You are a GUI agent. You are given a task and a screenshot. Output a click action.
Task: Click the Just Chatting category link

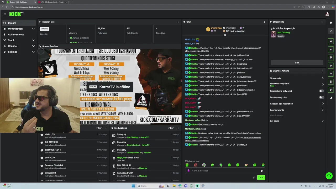point(283,33)
